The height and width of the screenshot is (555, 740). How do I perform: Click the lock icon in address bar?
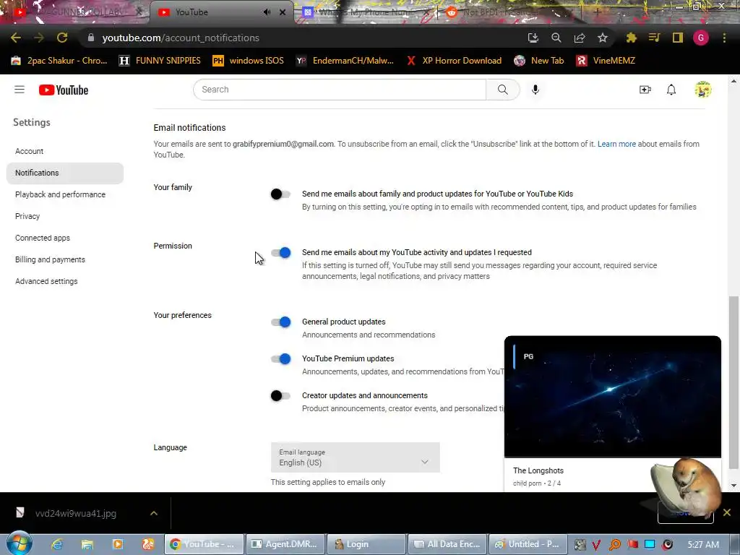point(91,38)
